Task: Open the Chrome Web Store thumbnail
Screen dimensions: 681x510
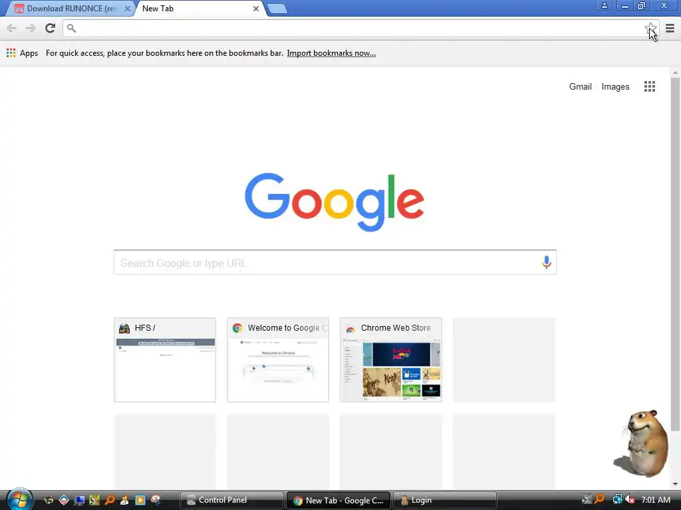Action: point(391,359)
